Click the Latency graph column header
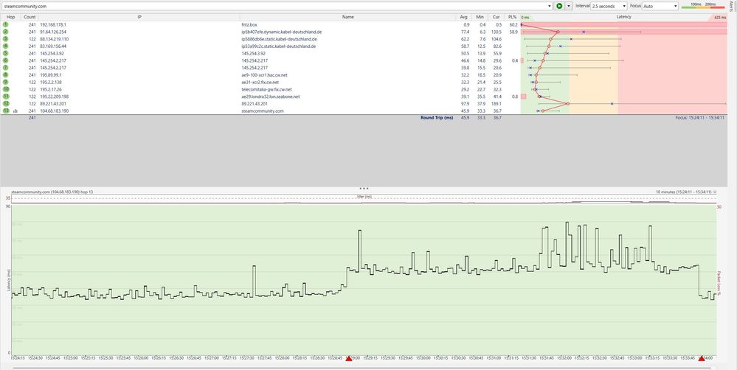737x370 pixels. click(x=623, y=17)
